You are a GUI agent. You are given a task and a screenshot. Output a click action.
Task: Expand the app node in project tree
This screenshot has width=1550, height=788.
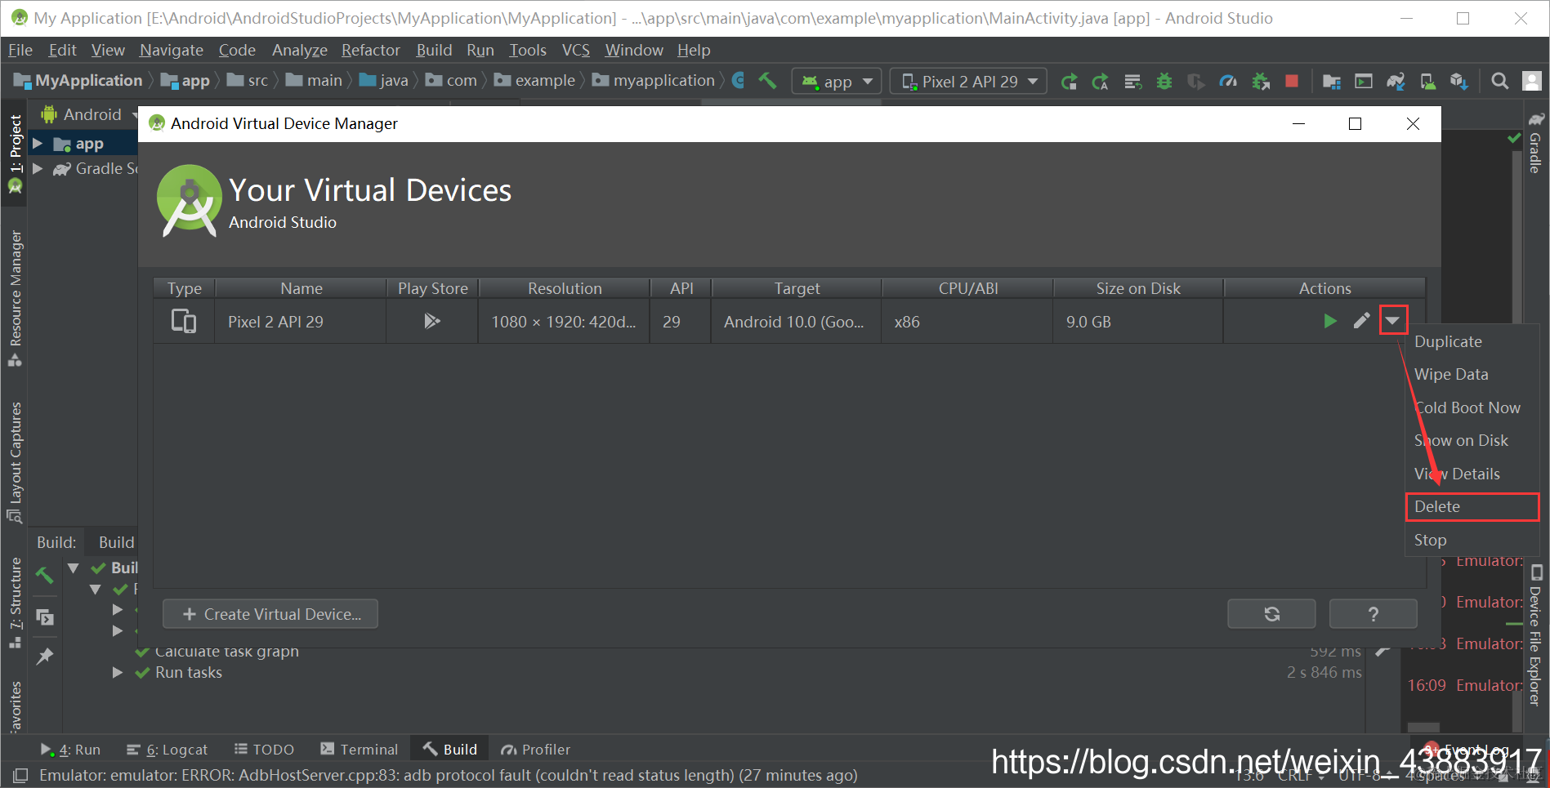coord(38,144)
